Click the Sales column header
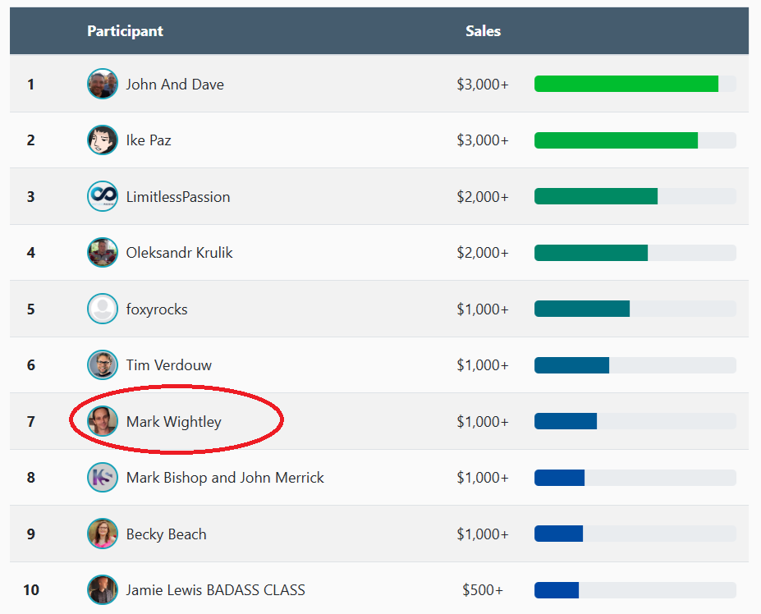Screen dimensions: 761x614 point(483,31)
